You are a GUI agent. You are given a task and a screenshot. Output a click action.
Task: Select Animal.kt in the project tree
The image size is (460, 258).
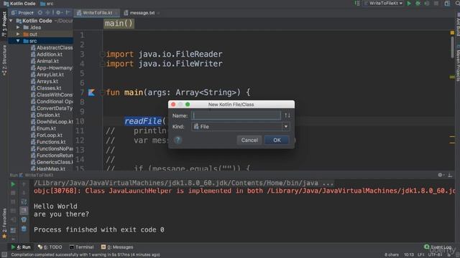pyautogui.click(x=47, y=61)
